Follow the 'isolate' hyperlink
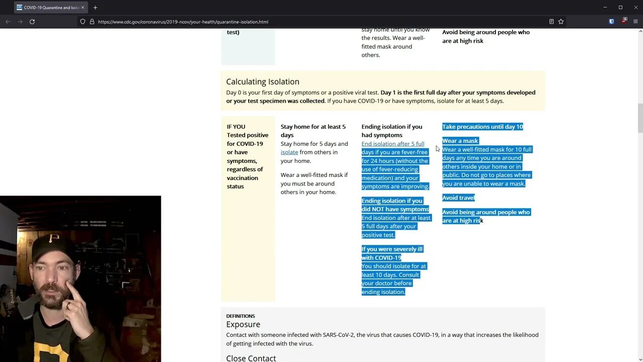 [289, 152]
